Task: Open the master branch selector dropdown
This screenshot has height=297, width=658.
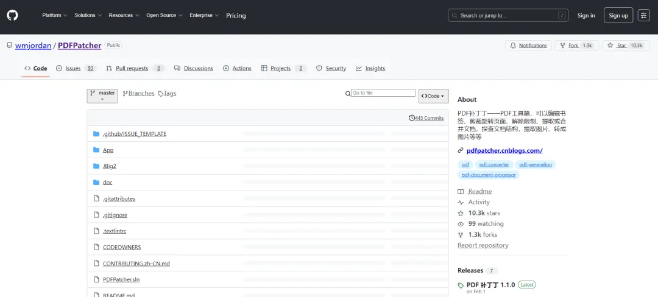Action: 102,96
